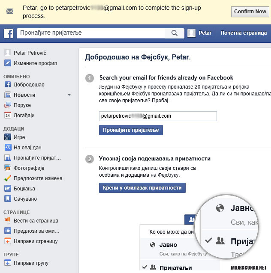
Task: Click the Догађаји calendar icon
Action: (7, 115)
